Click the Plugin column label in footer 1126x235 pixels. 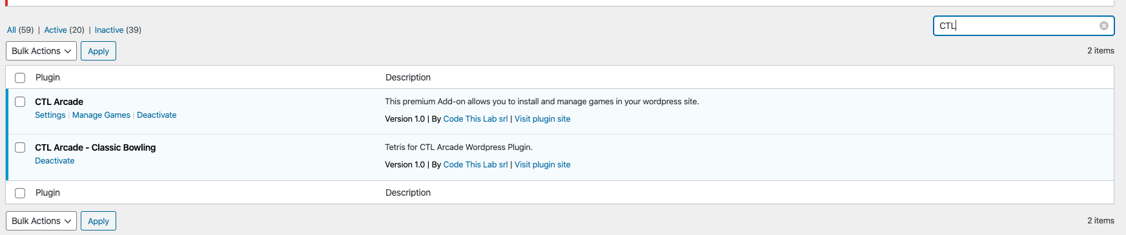pos(48,193)
